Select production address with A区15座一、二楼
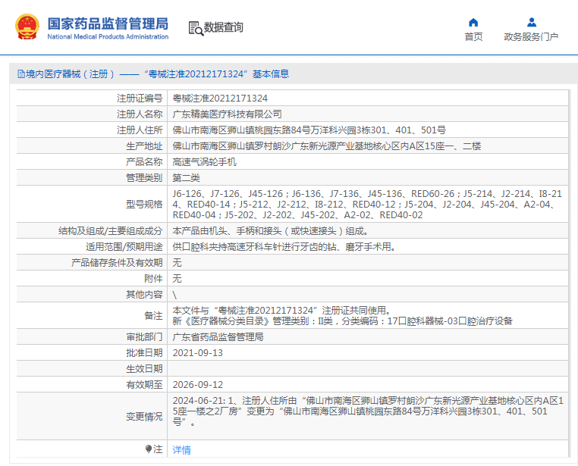The width and height of the screenshot is (578, 466). pyautogui.click(x=327, y=146)
